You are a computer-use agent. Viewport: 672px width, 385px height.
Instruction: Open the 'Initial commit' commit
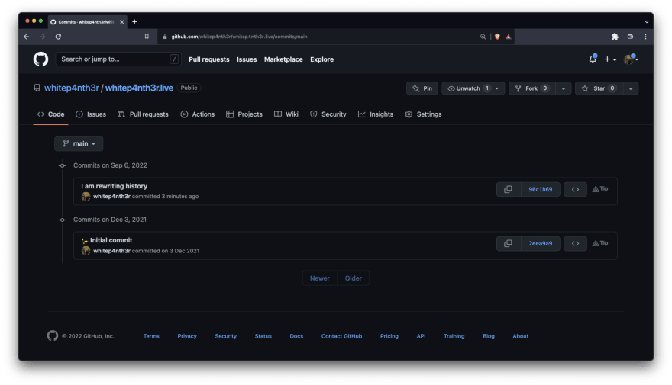[111, 240]
